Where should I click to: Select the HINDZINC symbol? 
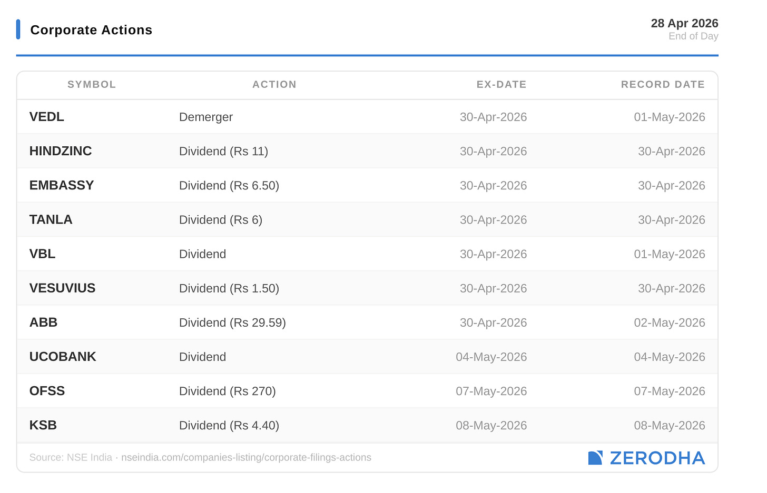(61, 151)
